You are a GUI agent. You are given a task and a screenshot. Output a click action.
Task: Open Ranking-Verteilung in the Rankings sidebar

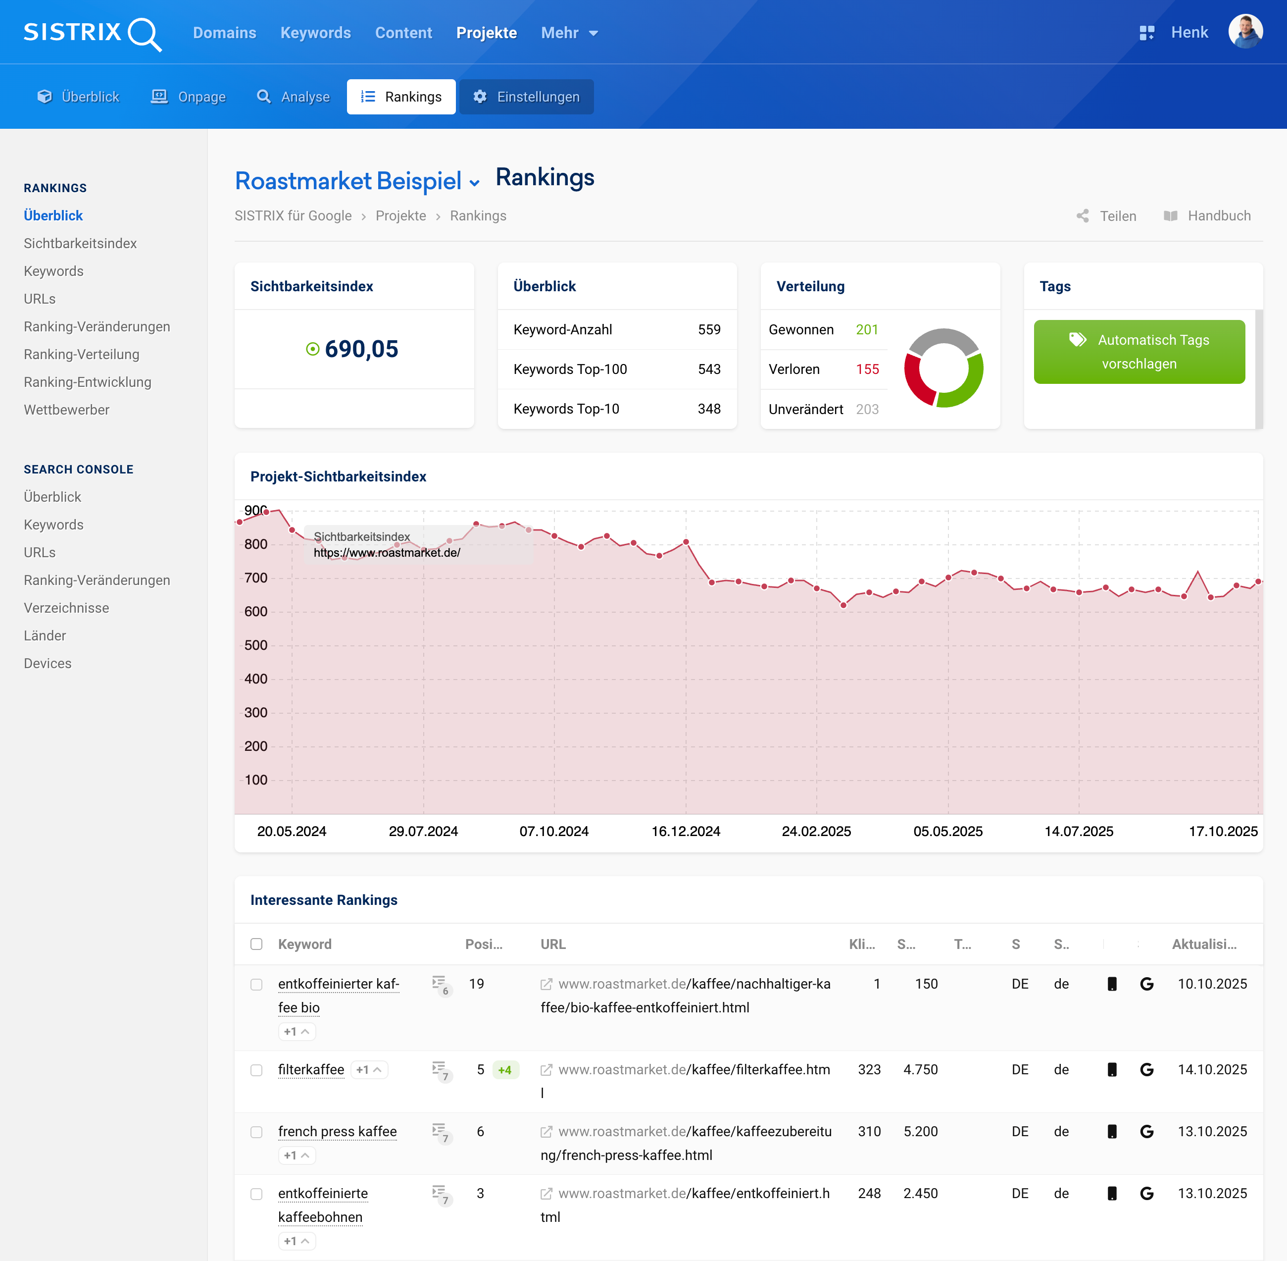82,354
